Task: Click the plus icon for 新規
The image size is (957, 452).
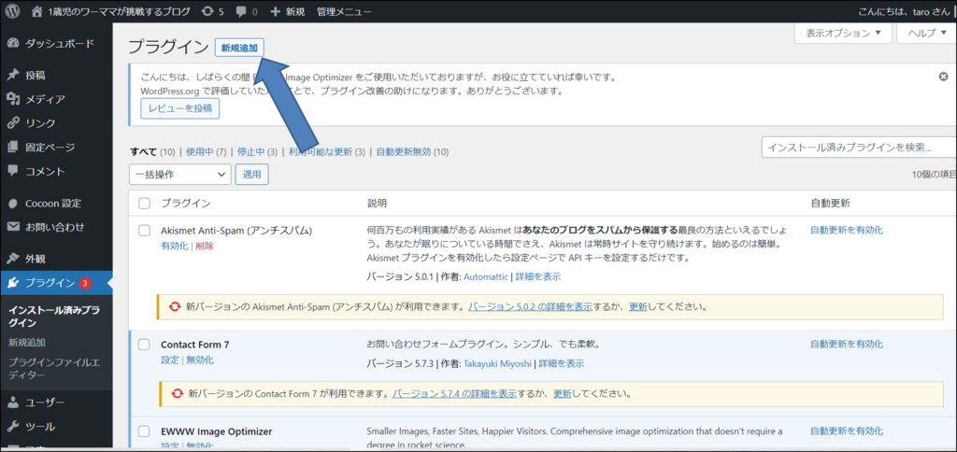Action: pos(276,11)
